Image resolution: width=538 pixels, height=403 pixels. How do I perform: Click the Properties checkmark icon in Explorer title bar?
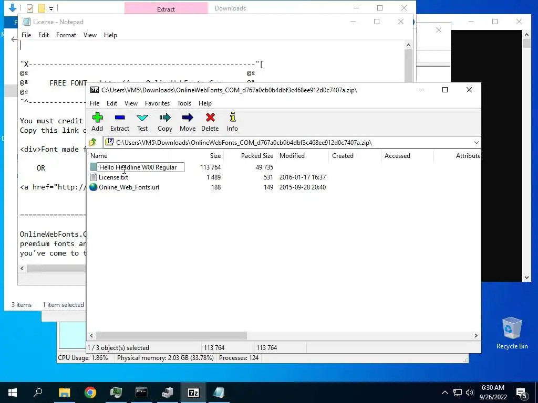click(30, 8)
